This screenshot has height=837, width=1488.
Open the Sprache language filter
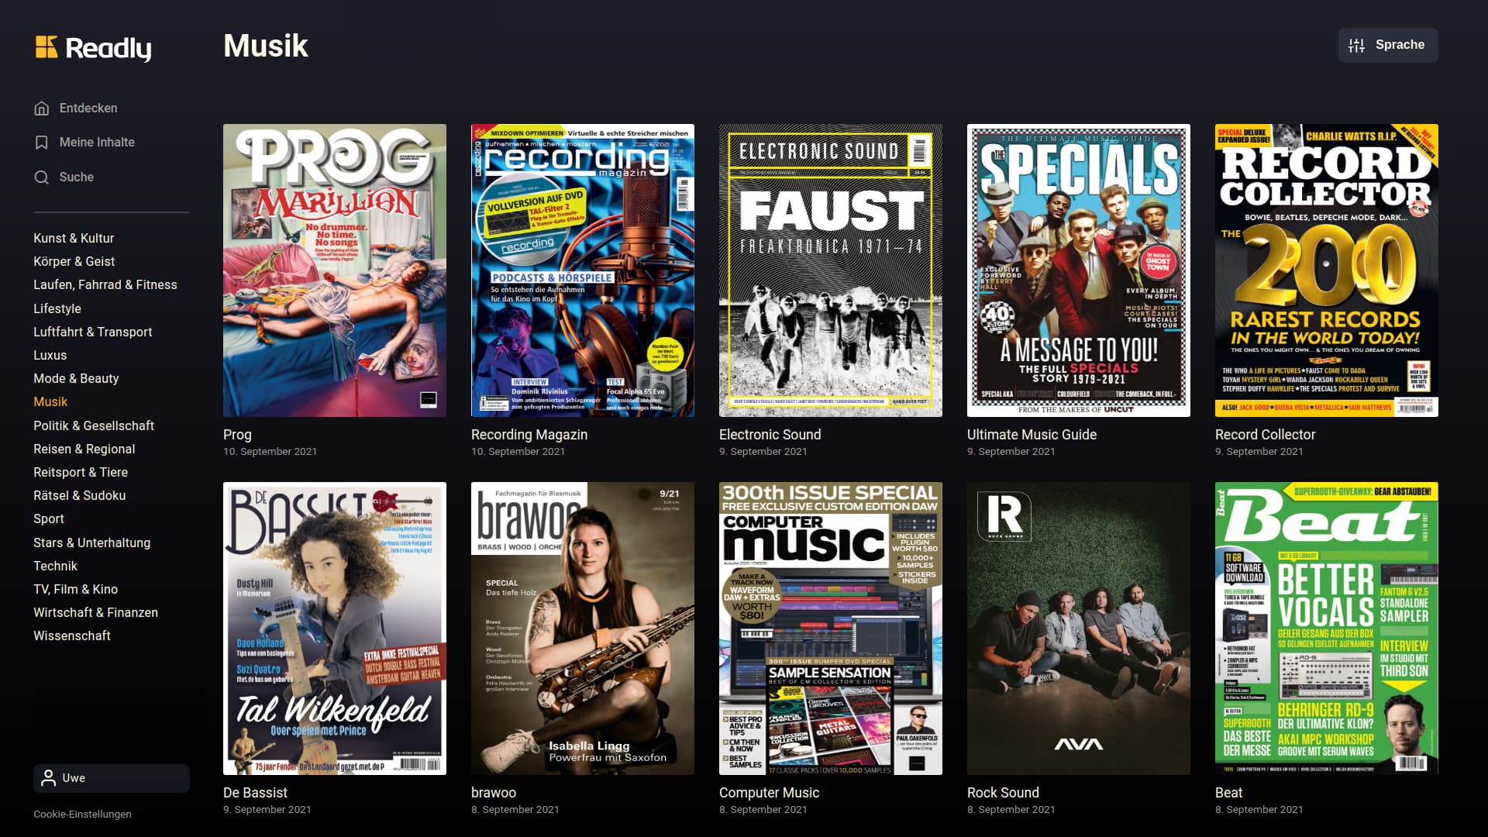click(1388, 45)
